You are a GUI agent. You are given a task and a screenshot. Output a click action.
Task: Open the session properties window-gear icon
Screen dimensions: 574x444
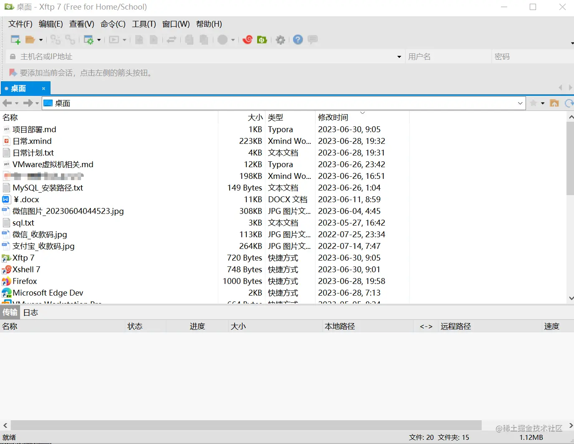(89, 40)
